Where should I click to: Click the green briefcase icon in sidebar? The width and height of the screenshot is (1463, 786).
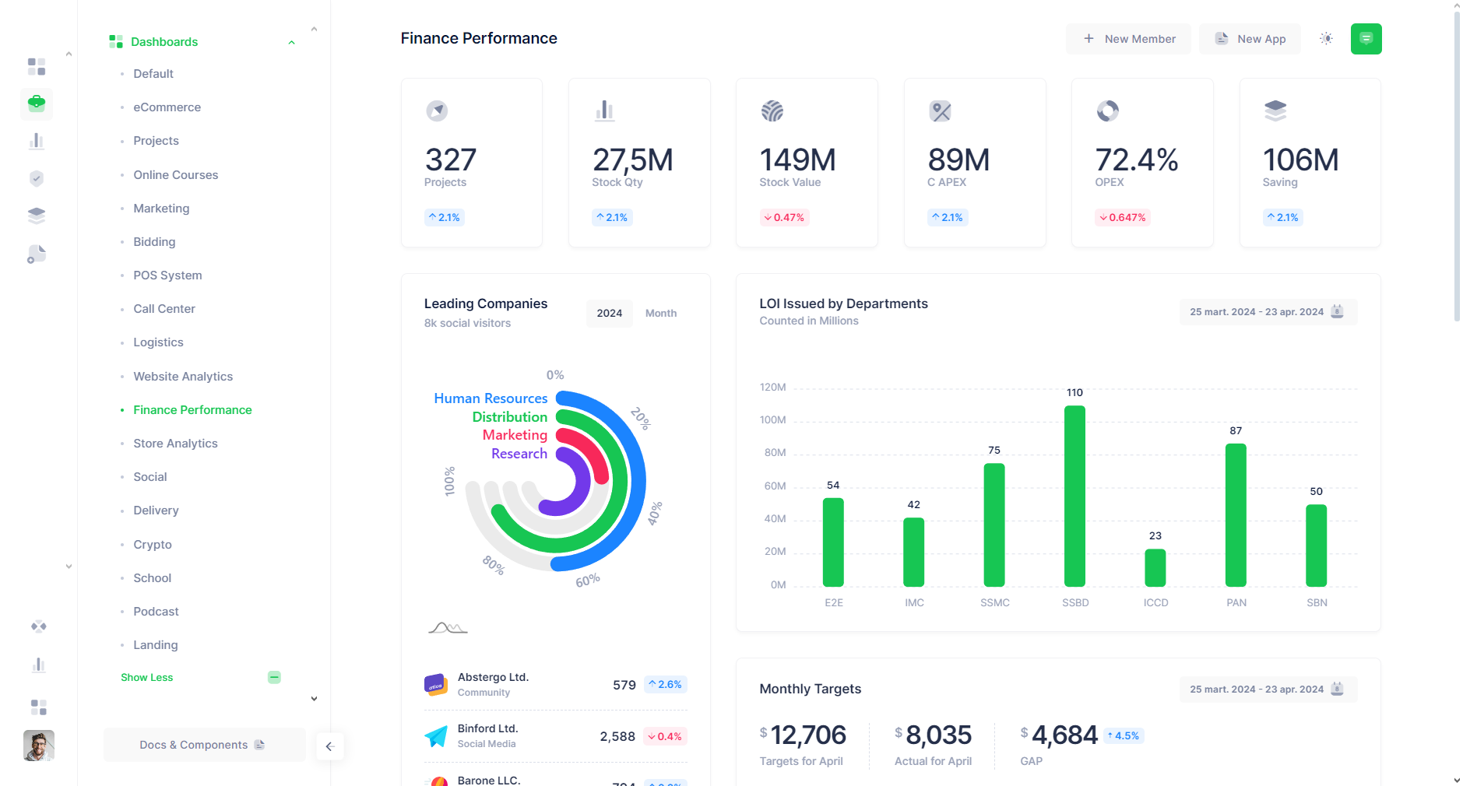37,104
